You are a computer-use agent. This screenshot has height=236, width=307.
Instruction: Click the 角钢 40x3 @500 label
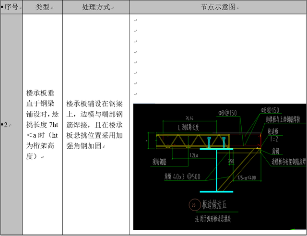(182, 176)
